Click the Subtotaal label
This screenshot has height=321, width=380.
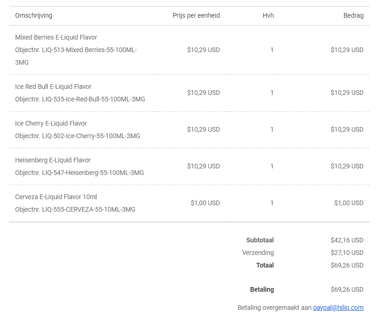(x=260, y=240)
